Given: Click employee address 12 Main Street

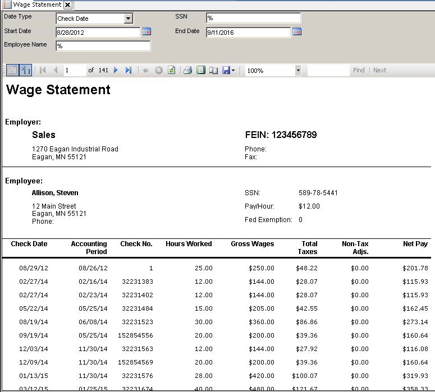Looking at the screenshot, I should (x=54, y=206).
